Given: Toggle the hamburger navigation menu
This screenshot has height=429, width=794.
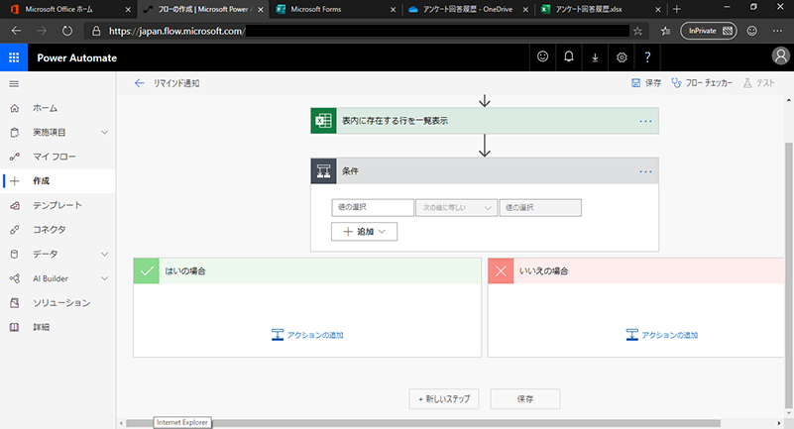Looking at the screenshot, I should tap(14, 84).
